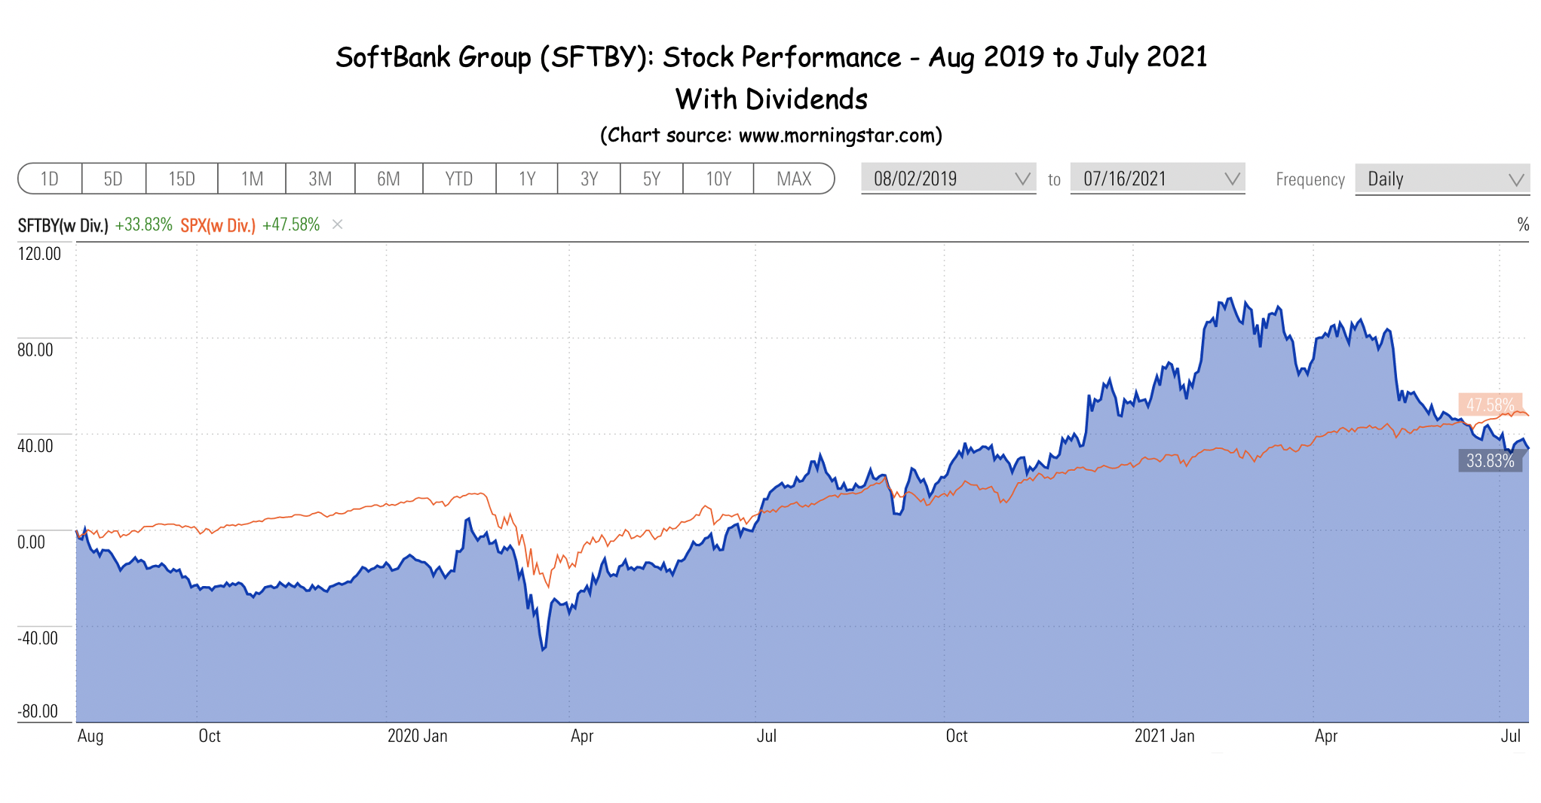The image size is (1541, 803).
Task: Select the 10Y time range
Action: [718, 179]
